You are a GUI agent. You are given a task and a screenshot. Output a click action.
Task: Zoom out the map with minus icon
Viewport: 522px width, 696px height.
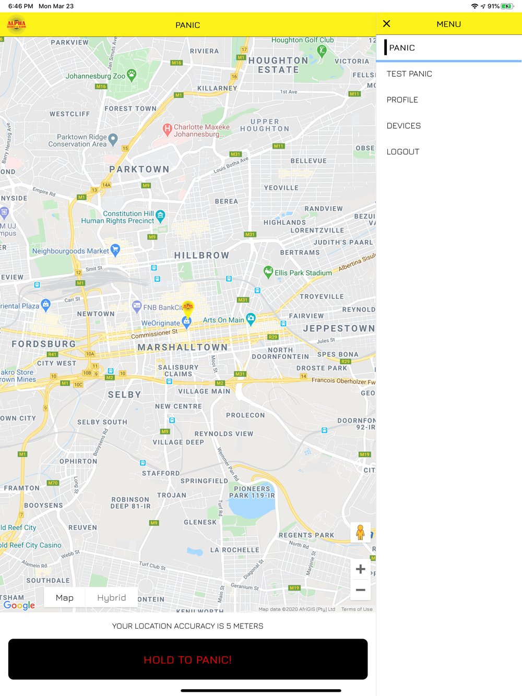(360, 590)
